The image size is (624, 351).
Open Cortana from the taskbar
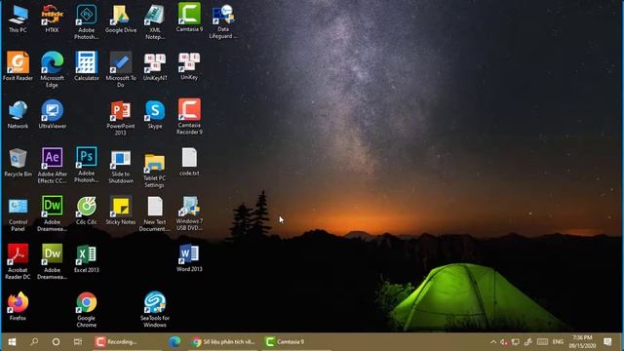(57, 342)
